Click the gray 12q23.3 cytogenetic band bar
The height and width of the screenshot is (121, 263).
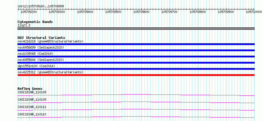tap(136, 29)
